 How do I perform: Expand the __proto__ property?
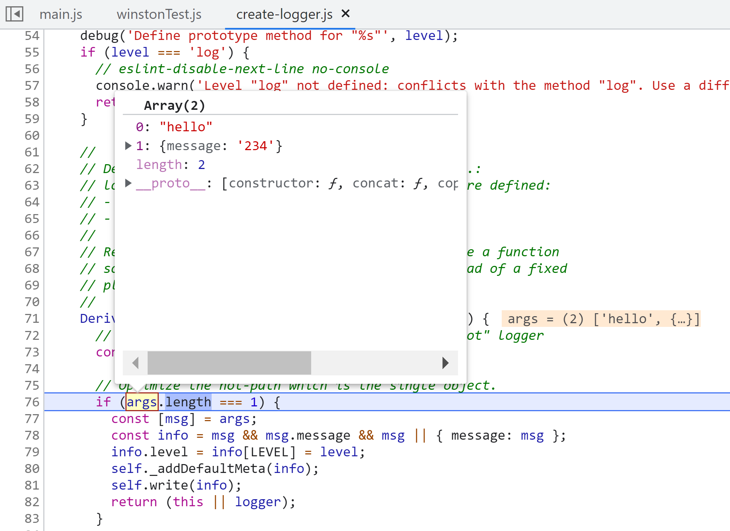coord(128,183)
